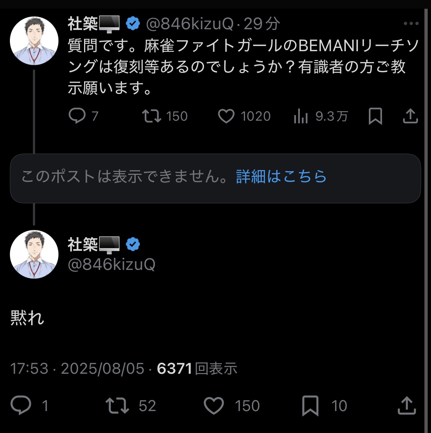Open the three-dot menu on top post
The image size is (431, 433).
tap(411, 24)
